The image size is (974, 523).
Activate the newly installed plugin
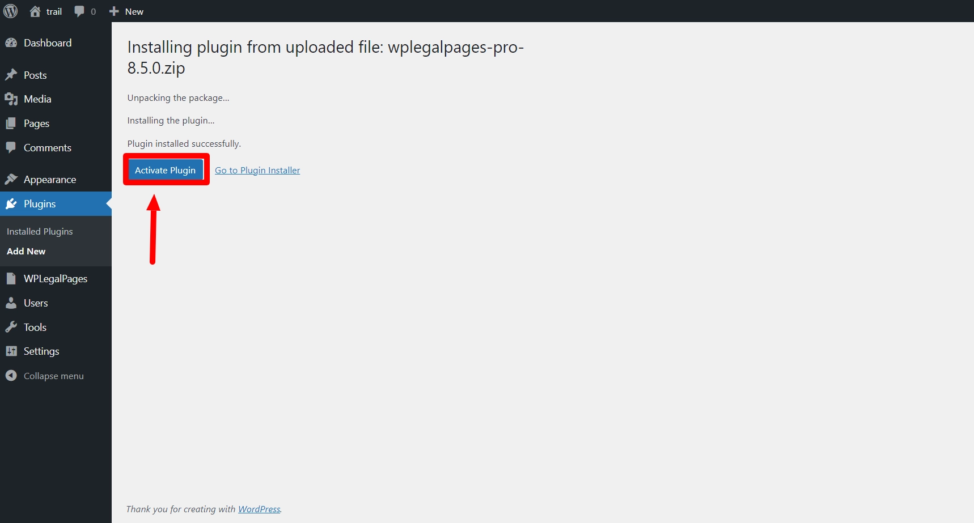point(165,169)
